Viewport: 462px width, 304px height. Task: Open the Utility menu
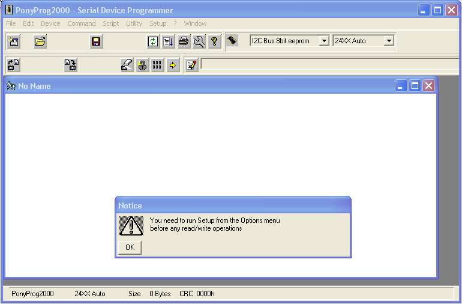point(134,23)
